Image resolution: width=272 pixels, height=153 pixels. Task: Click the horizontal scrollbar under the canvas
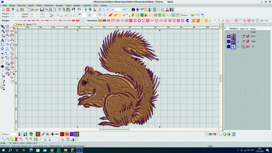[114, 129]
